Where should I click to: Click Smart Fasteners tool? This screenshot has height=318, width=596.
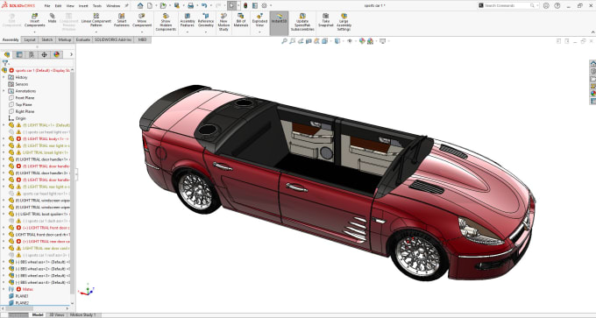click(x=122, y=20)
